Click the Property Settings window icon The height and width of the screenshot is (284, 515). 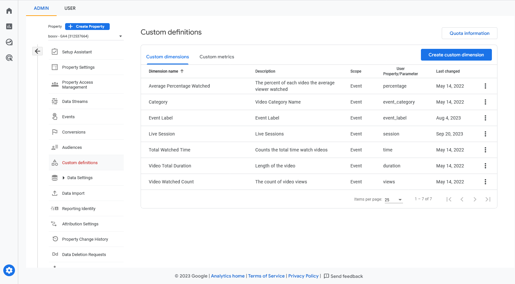click(x=55, y=67)
